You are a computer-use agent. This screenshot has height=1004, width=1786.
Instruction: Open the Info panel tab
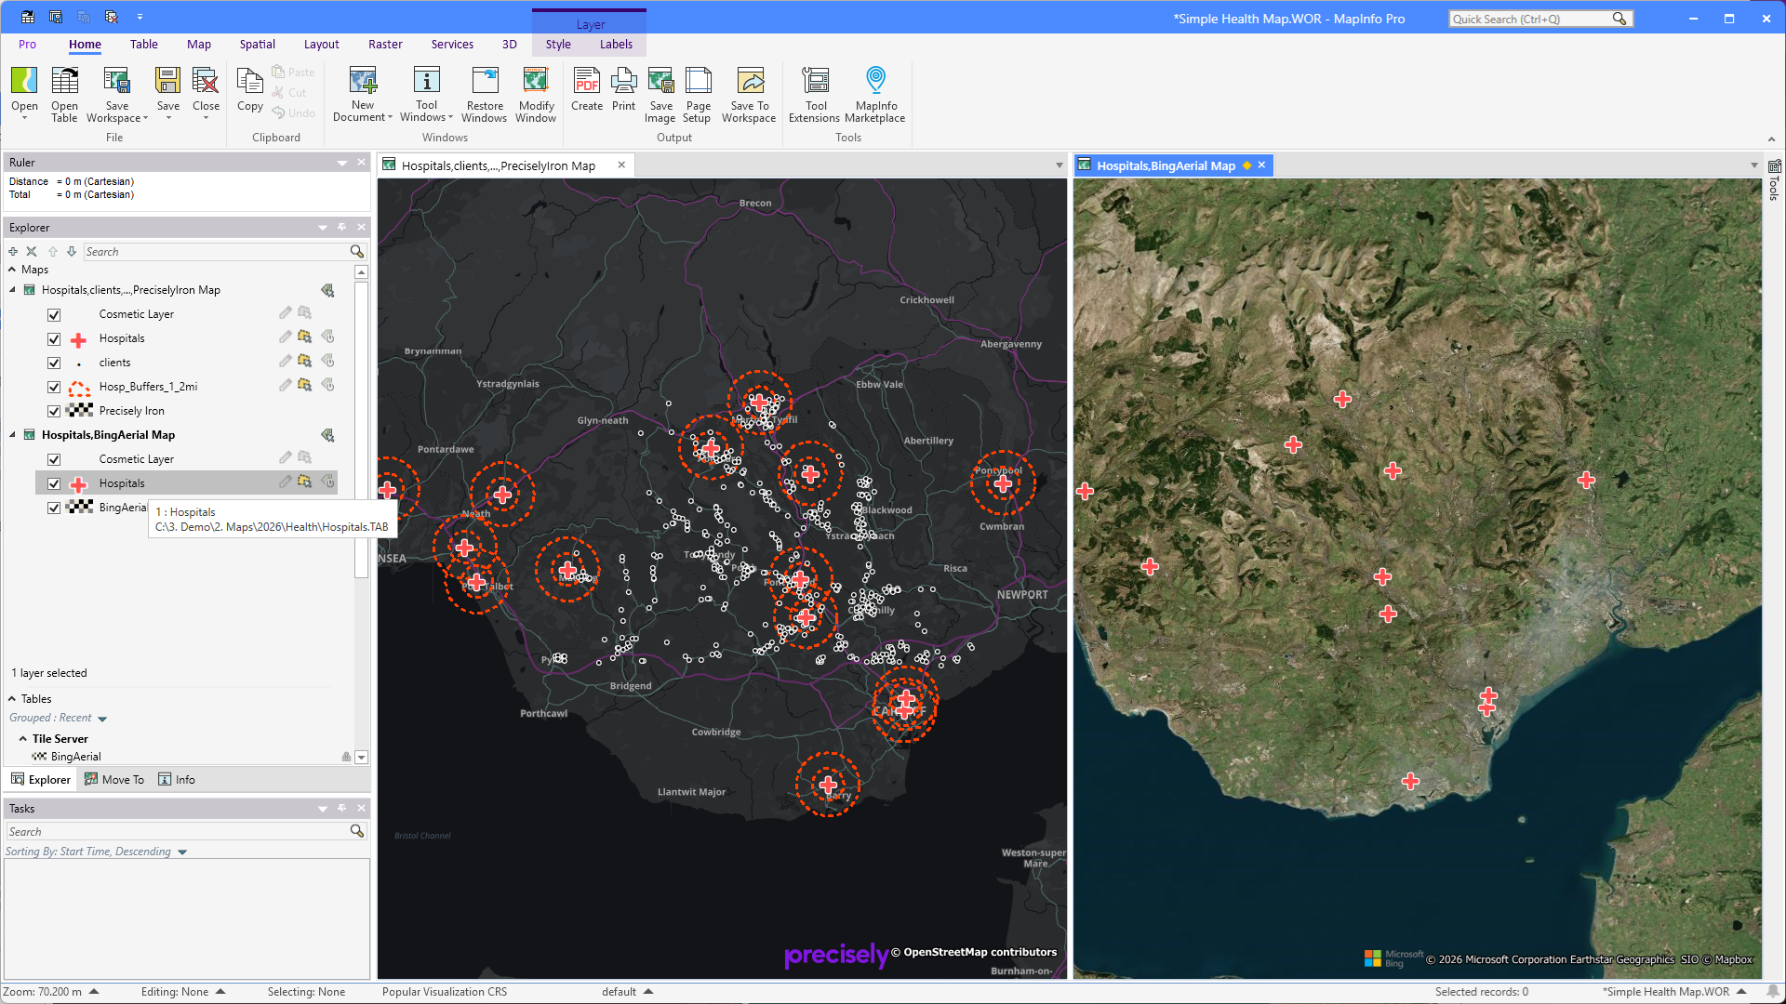(177, 779)
